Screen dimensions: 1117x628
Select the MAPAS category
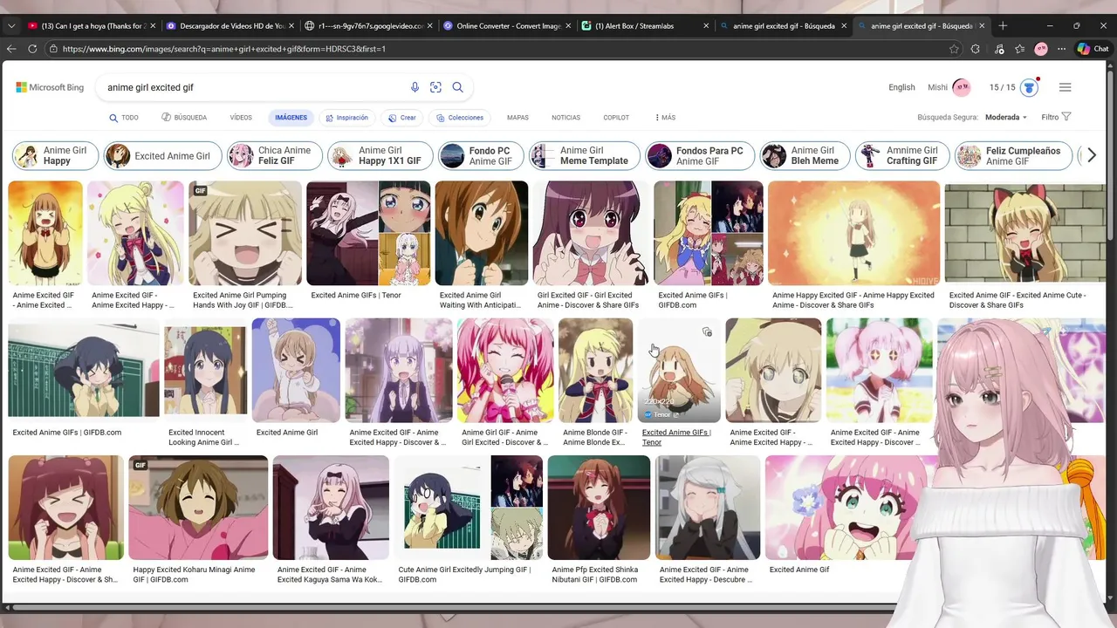click(517, 118)
